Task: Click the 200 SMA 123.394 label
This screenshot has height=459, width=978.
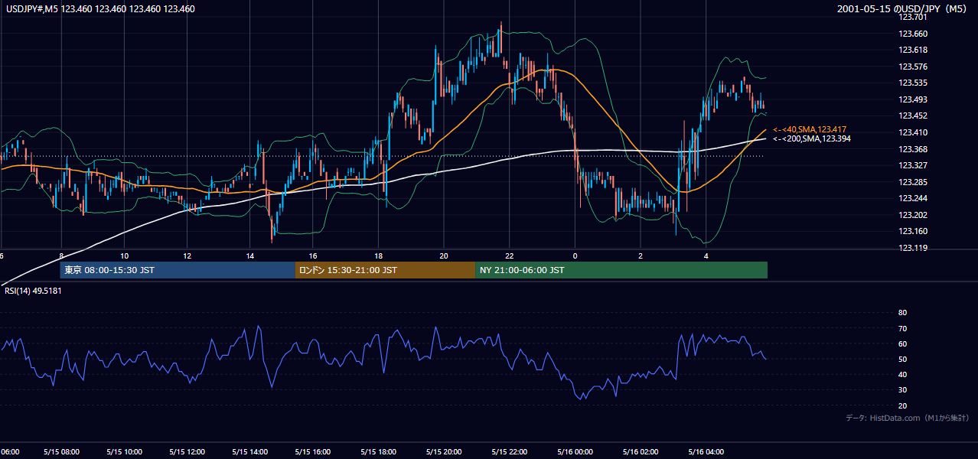Action: tap(811, 138)
